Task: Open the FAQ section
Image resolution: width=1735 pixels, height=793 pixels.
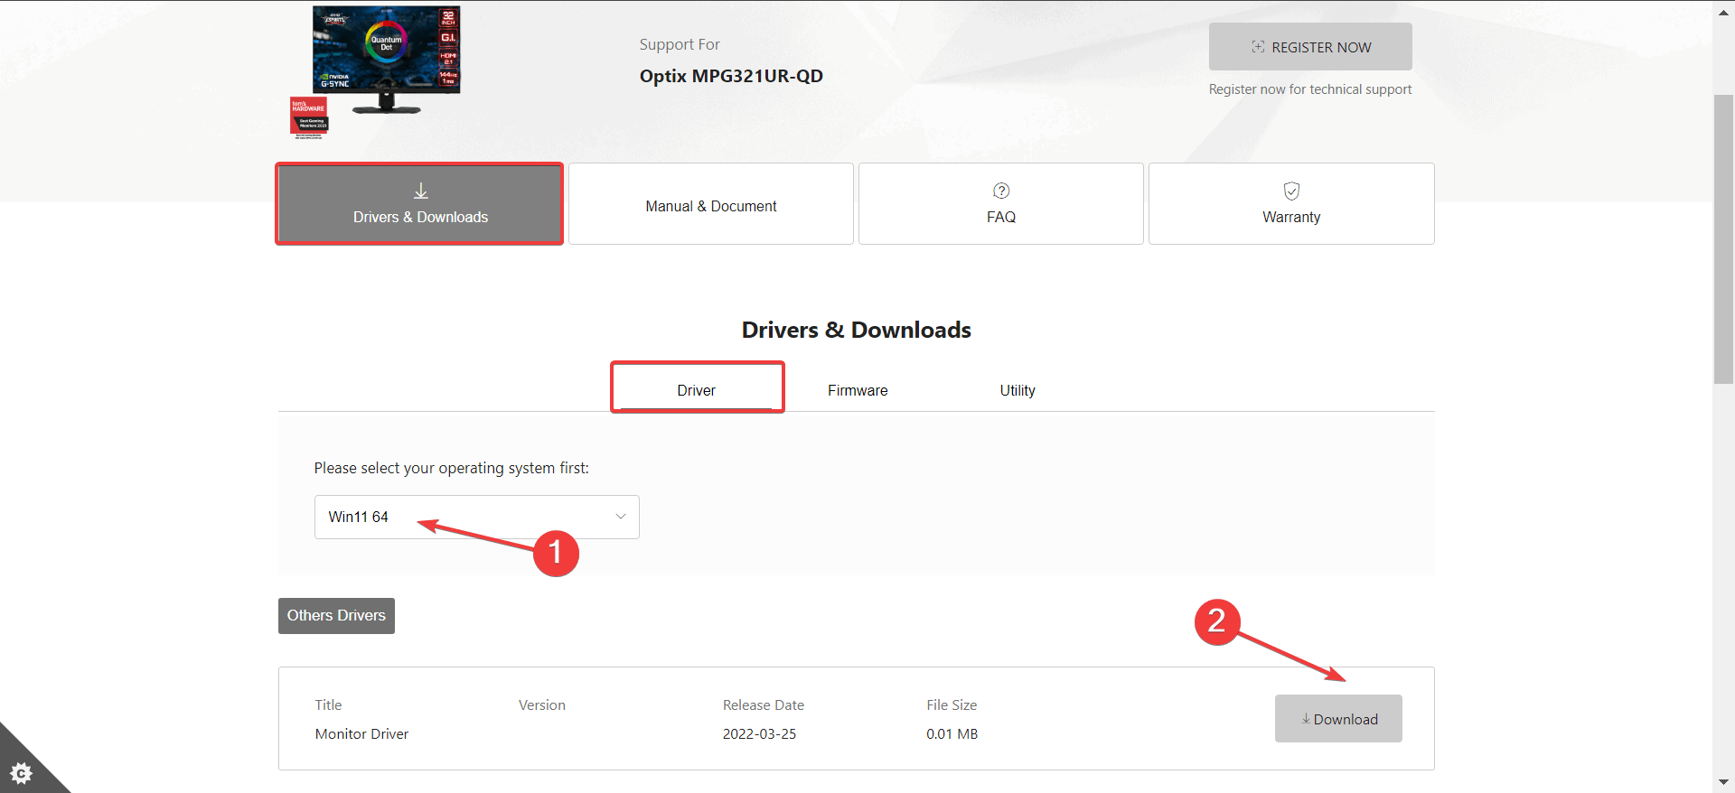Action: pyautogui.click(x=1001, y=204)
